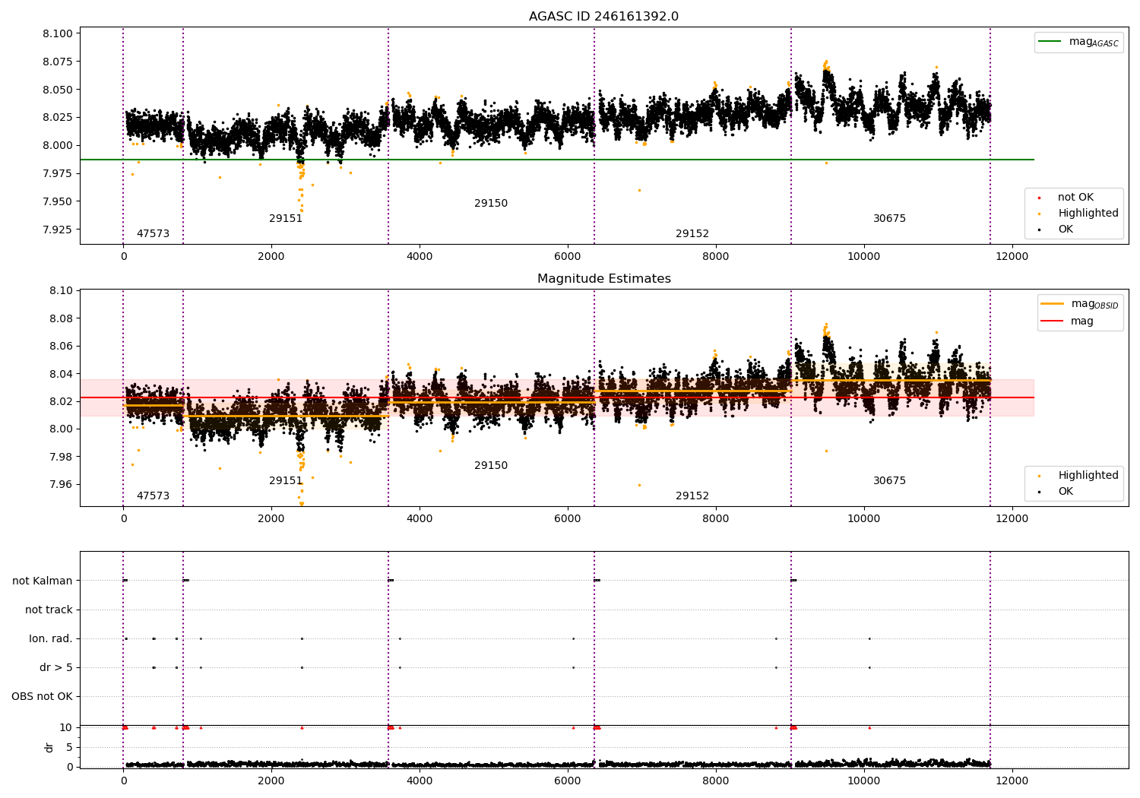Click x-axis tick 10000 under Magnitude Estimates plot

pos(863,519)
